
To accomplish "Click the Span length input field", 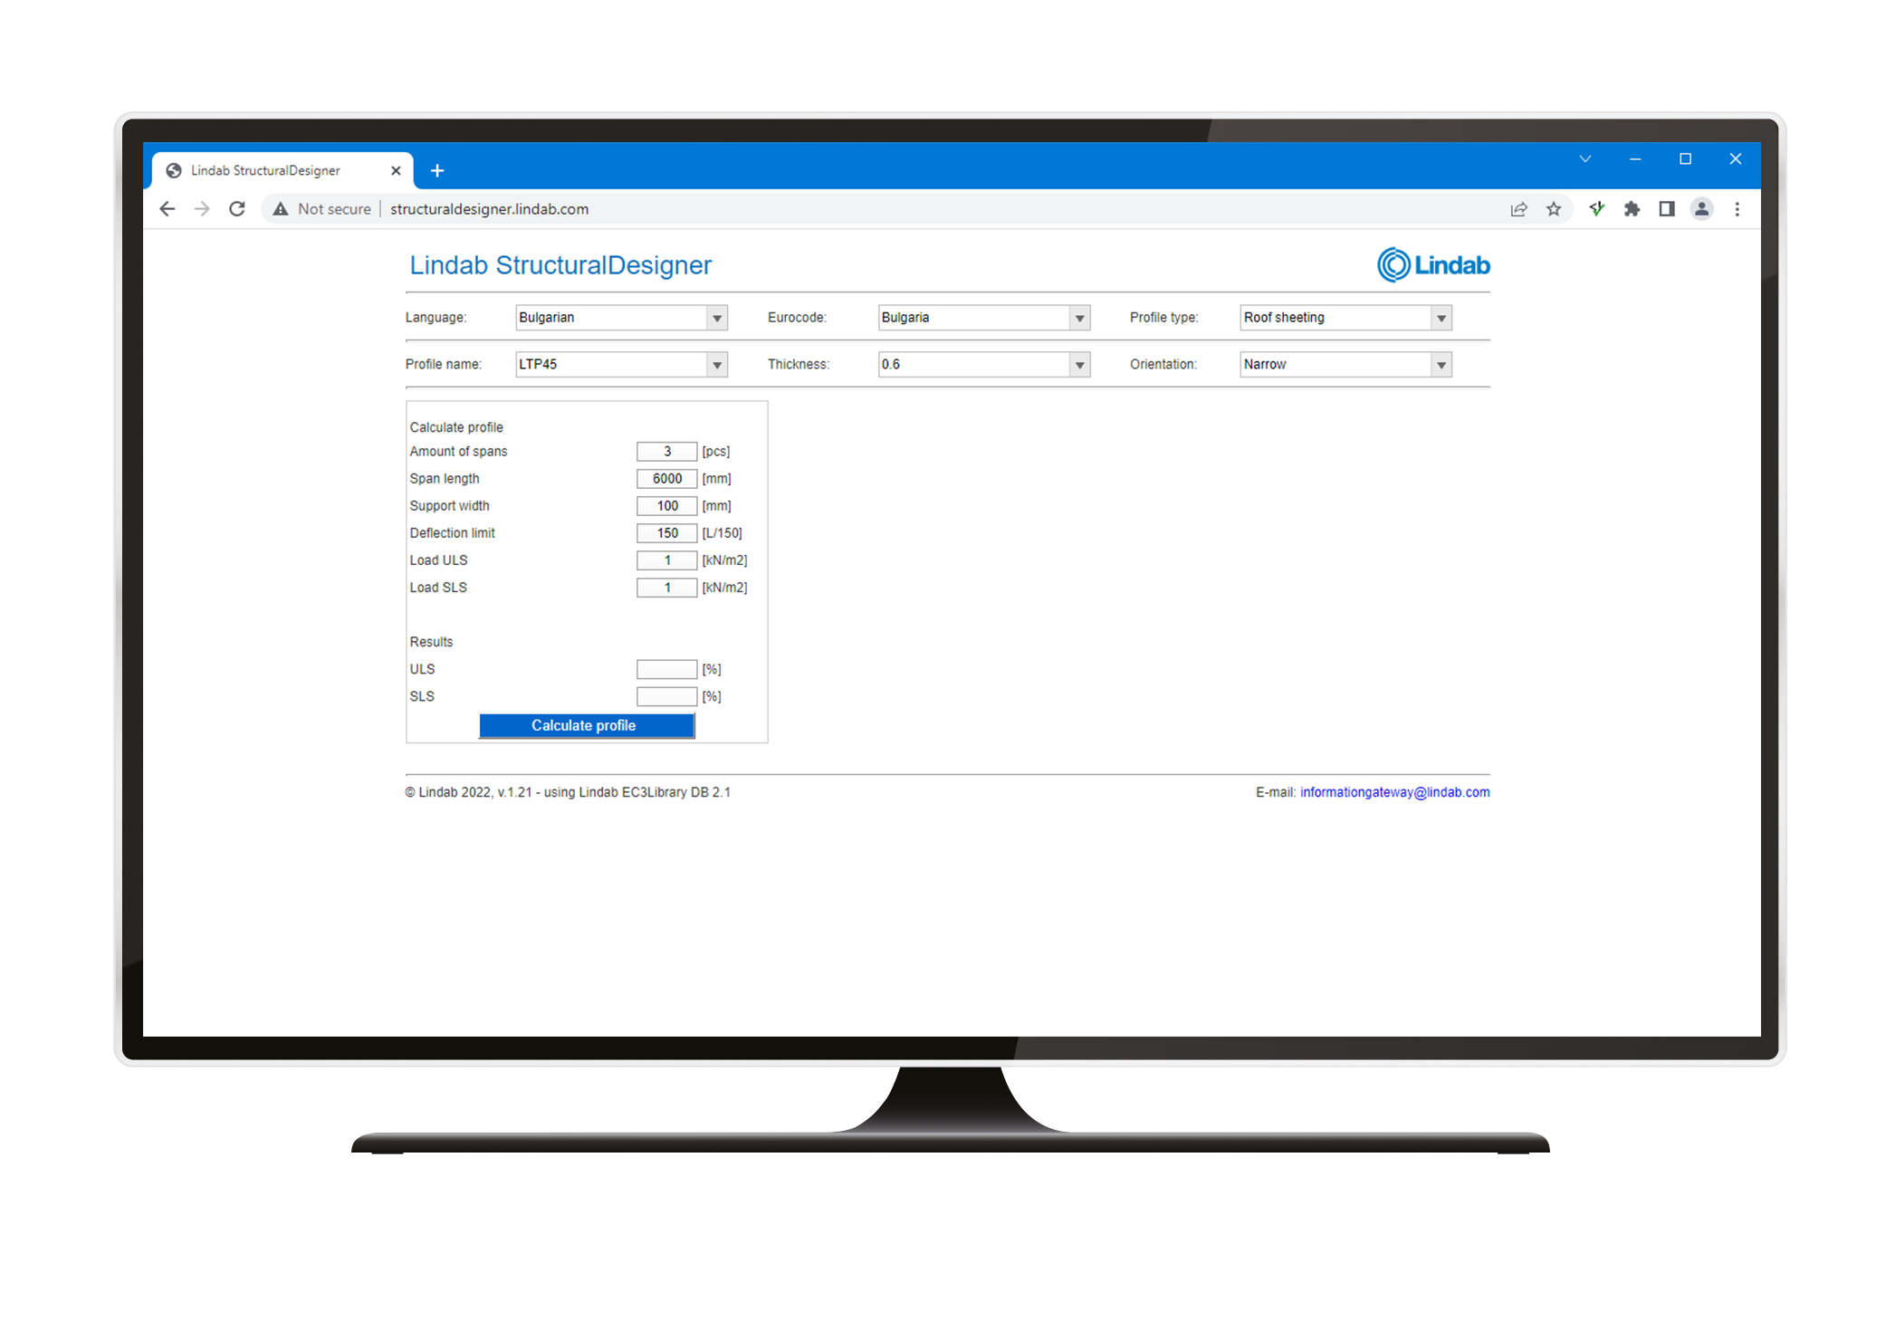I will pyautogui.click(x=666, y=479).
